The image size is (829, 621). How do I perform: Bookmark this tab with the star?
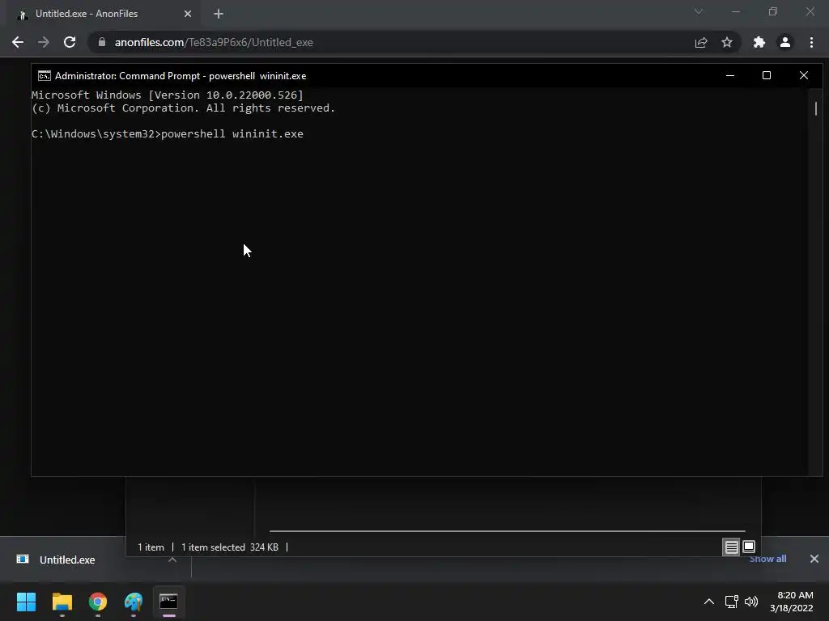[x=727, y=42]
